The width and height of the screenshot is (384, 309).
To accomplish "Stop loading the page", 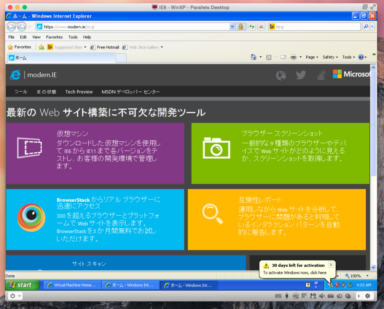I will [x=261, y=26].
